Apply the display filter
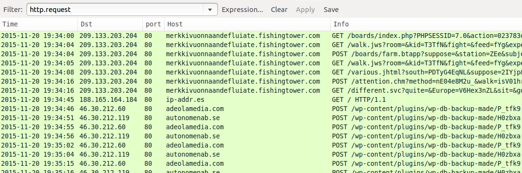Screen dimensions: 522x173 click(306, 10)
